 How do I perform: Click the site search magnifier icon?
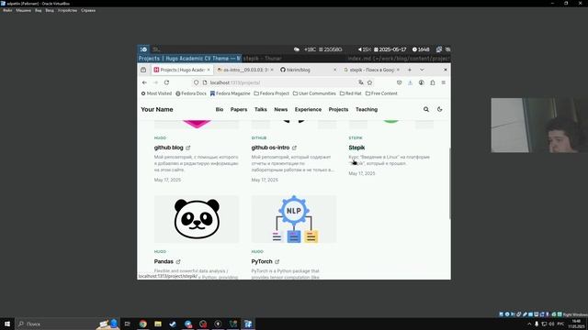pyautogui.click(x=426, y=109)
